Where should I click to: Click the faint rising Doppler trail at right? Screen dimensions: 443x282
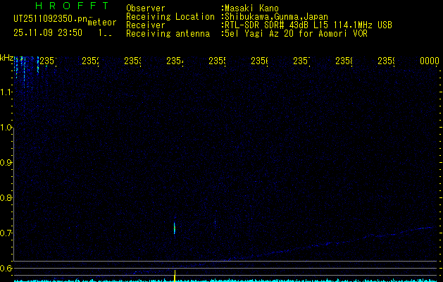tap(330, 243)
